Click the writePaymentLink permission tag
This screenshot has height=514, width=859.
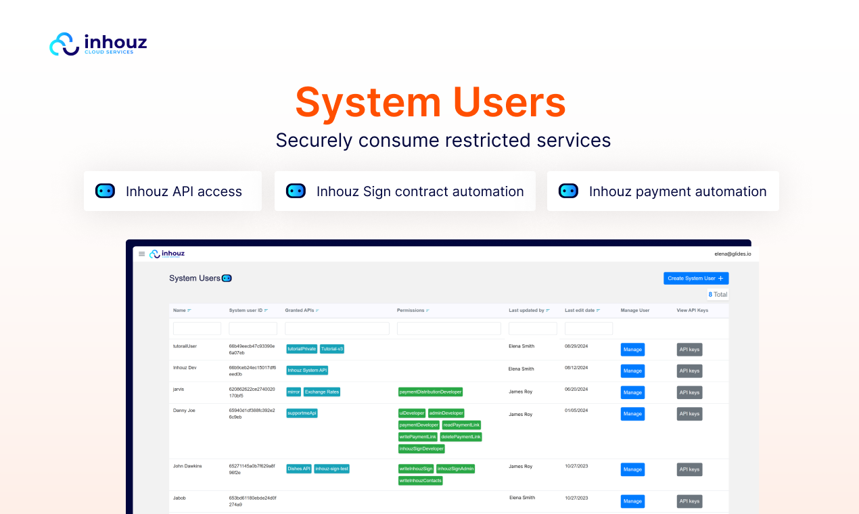(x=418, y=437)
